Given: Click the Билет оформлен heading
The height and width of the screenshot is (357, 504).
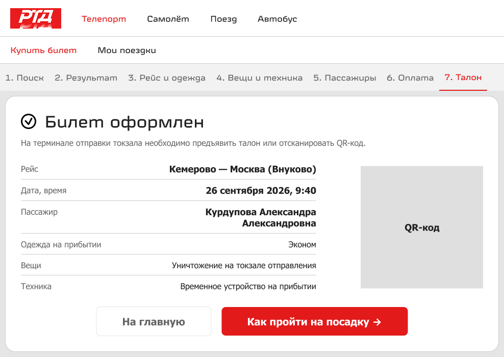Looking at the screenshot, I should [x=124, y=122].
